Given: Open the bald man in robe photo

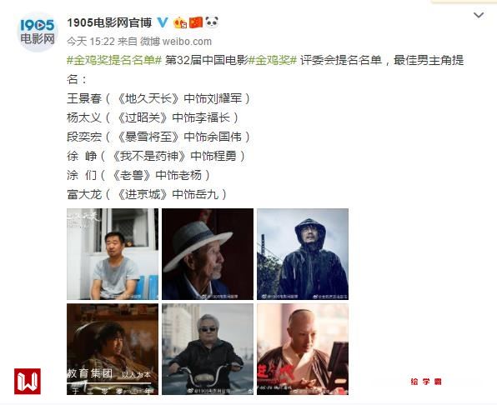Looking at the screenshot, I should pos(303,349).
